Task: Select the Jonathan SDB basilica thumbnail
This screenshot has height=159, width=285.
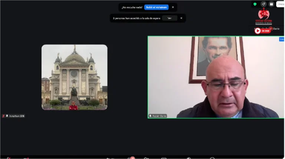Action: click(74, 77)
